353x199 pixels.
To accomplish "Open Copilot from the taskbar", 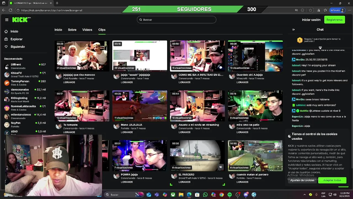I will [x=165, y=195].
